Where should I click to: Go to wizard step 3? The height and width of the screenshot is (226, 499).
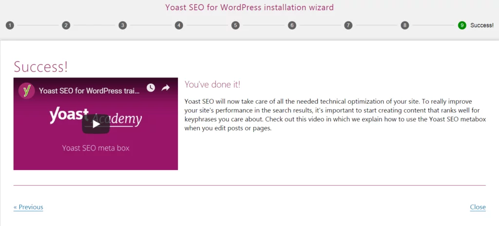pos(122,25)
